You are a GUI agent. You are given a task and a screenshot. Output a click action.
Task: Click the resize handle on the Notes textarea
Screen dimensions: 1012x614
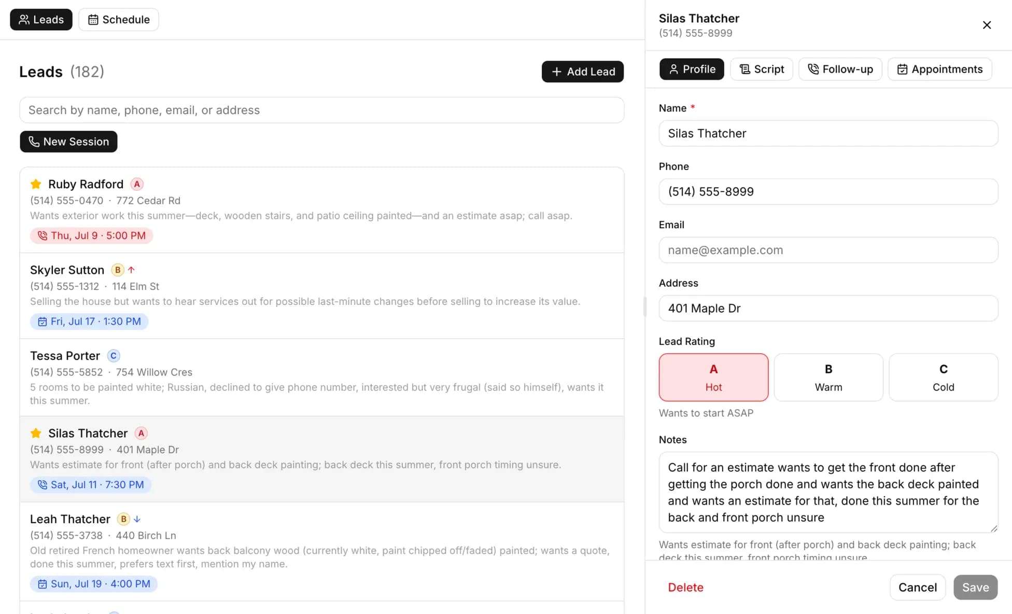tap(993, 528)
